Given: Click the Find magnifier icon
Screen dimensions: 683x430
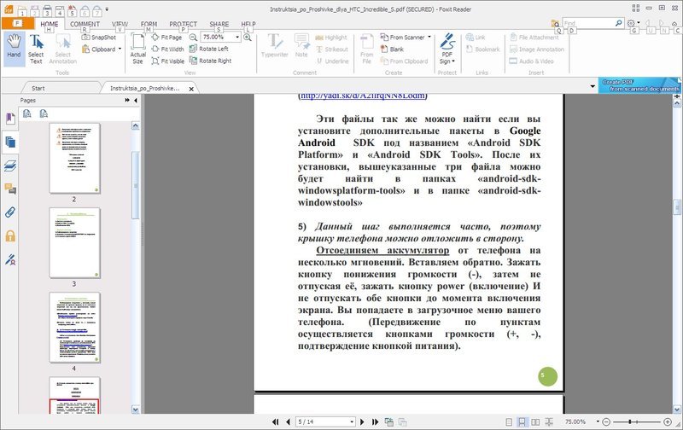Looking at the screenshot, I should tap(618, 23).
